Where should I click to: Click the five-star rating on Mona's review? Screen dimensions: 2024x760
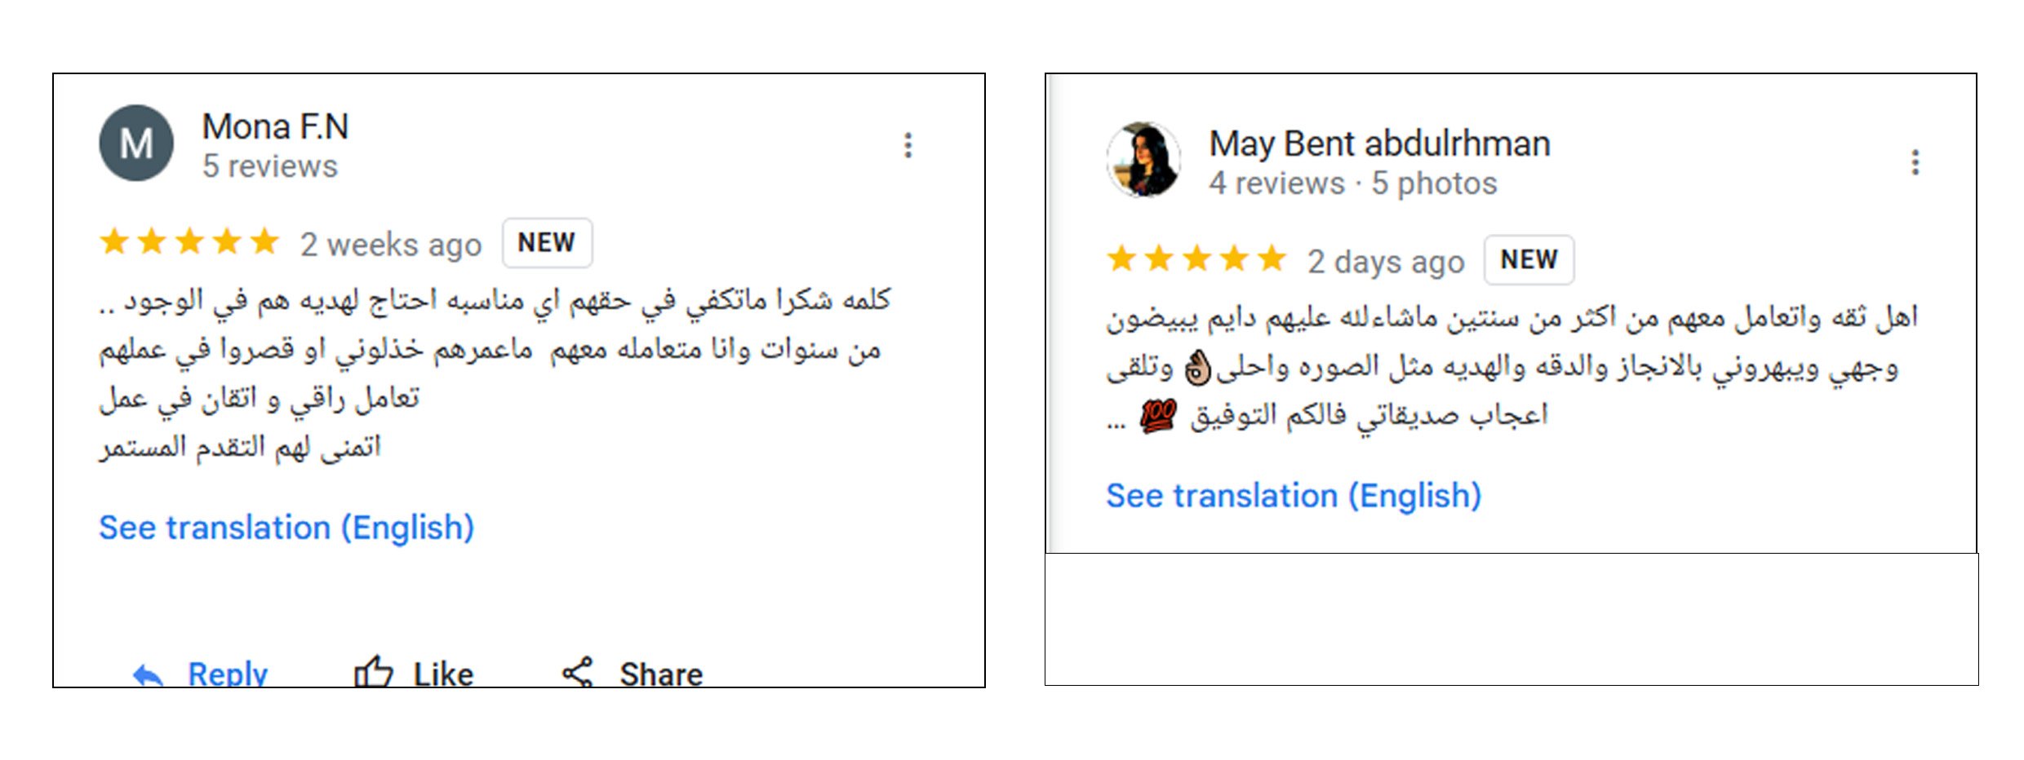point(189,242)
